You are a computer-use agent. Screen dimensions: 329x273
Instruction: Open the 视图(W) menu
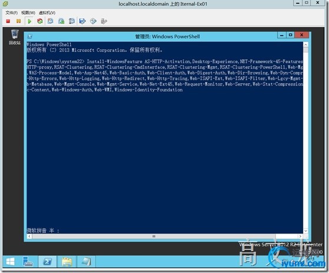pyautogui.click(x=28, y=13)
